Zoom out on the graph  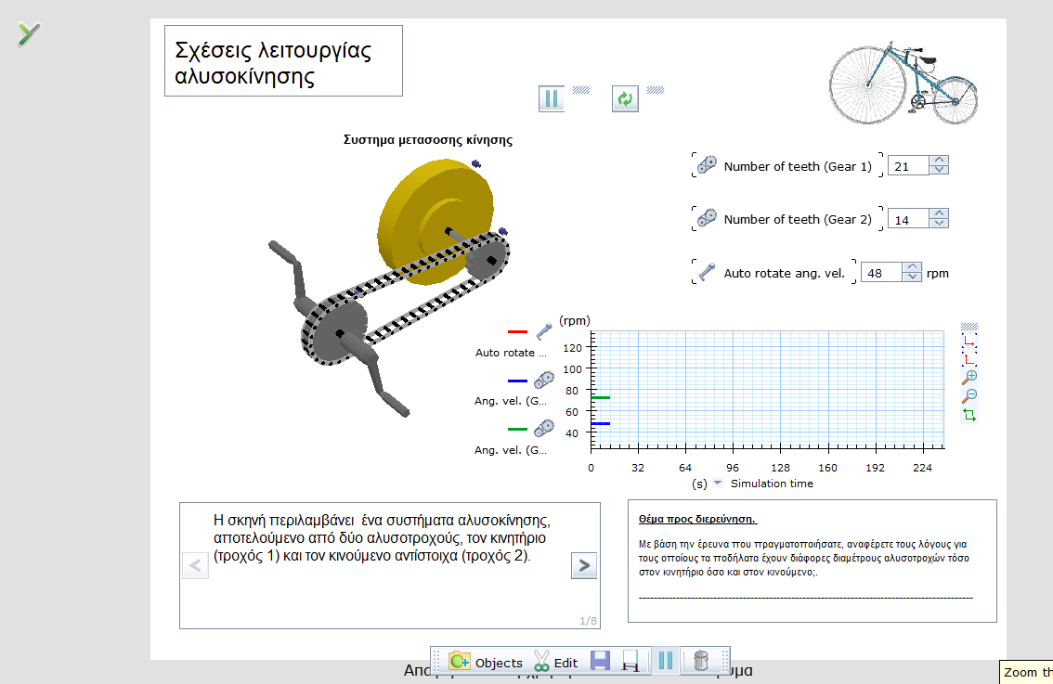969,396
